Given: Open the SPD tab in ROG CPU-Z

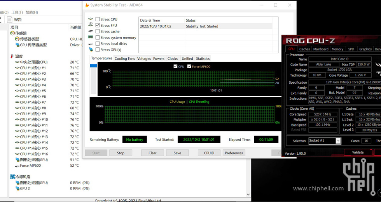Looking at the screenshot, I should 351,49.
